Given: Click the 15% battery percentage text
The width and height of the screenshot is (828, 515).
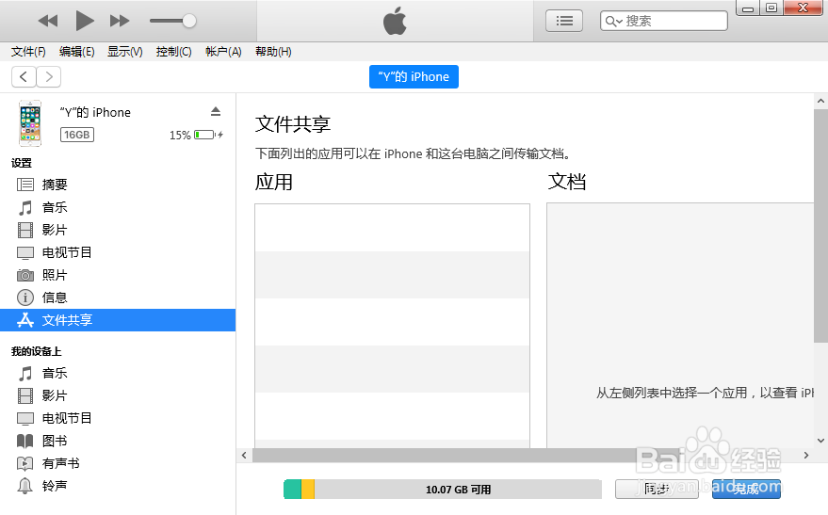Looking at the screenshot, I should pos(180,135).
